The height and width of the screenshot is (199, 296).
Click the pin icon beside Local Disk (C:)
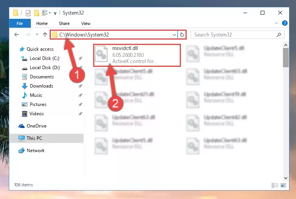point(80,58)
